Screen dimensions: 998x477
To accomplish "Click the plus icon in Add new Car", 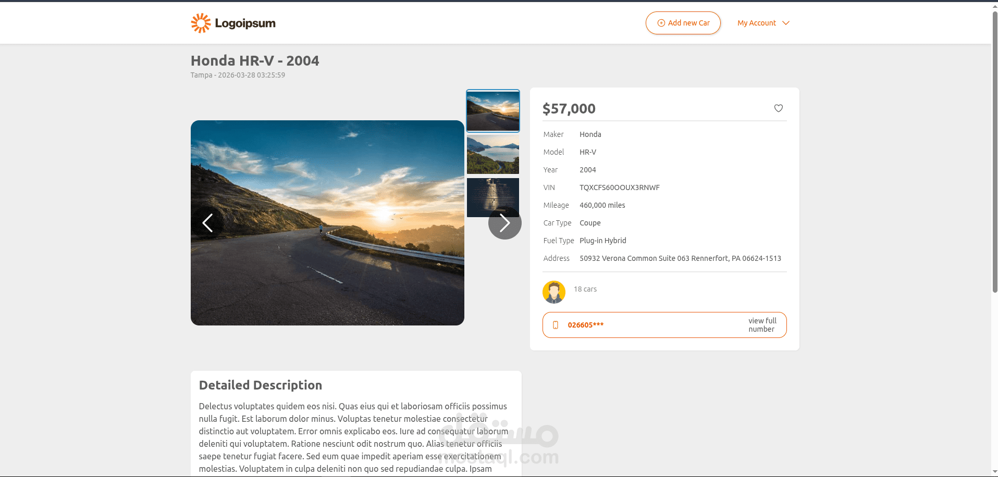I will point(661,23).
